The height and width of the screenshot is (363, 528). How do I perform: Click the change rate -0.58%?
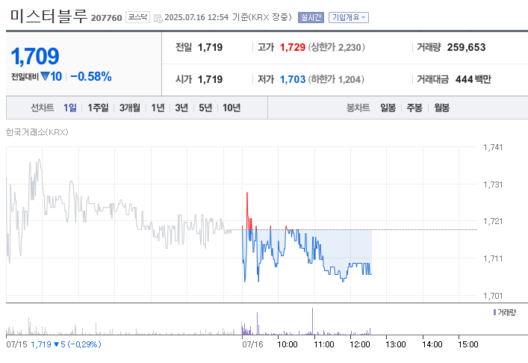91,77
